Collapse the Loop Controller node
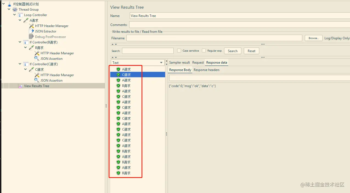Image resolution: width=350 pixels, height=193 pixels. click(15, 15)
